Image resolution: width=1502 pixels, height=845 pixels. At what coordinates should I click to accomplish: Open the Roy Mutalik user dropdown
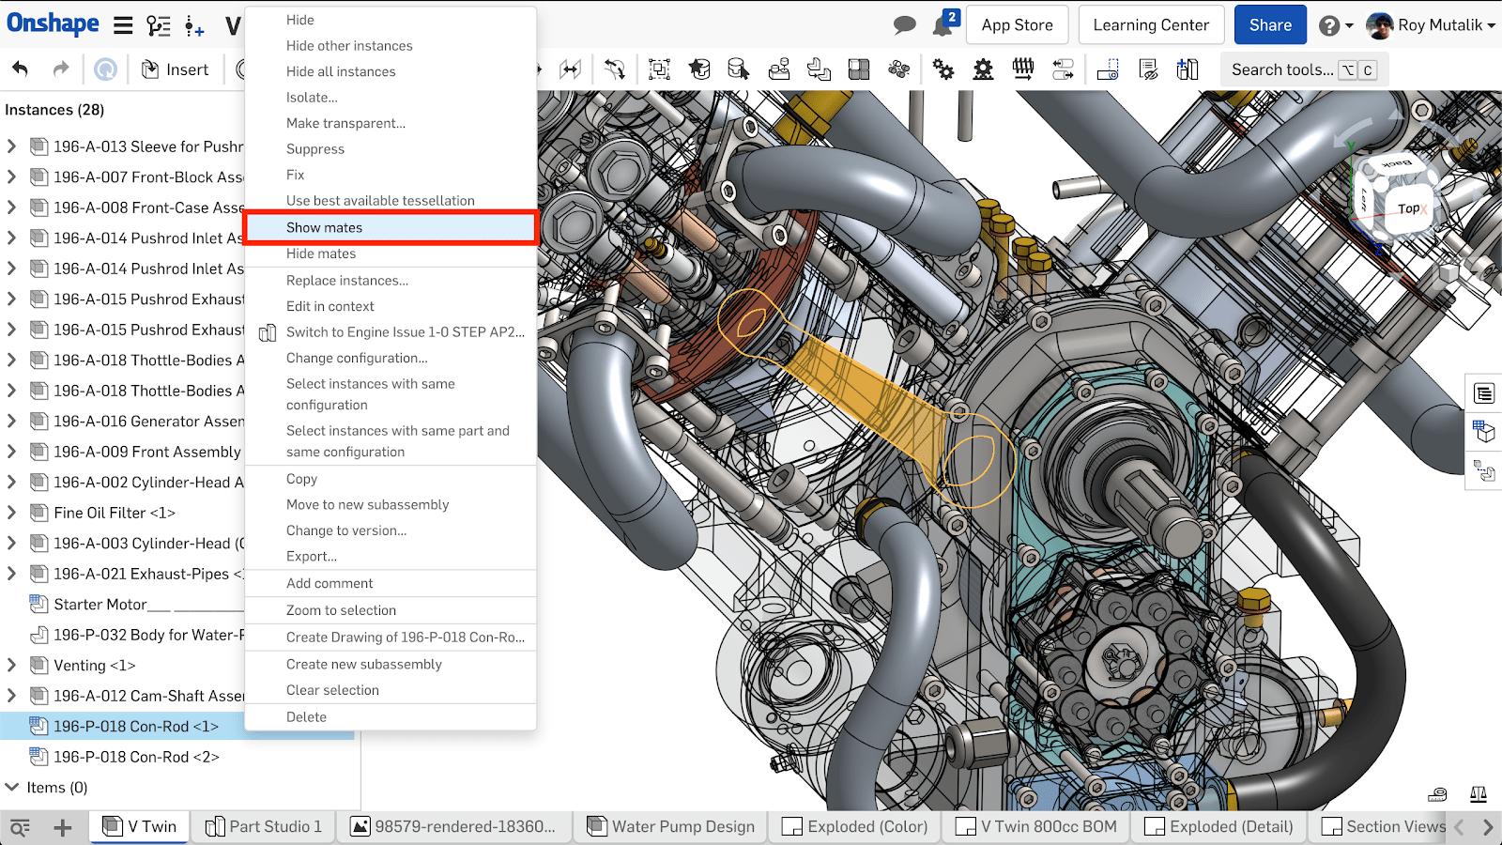1432,25
